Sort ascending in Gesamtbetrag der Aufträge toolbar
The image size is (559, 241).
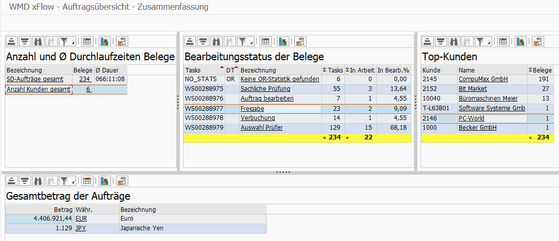[12, 181]
